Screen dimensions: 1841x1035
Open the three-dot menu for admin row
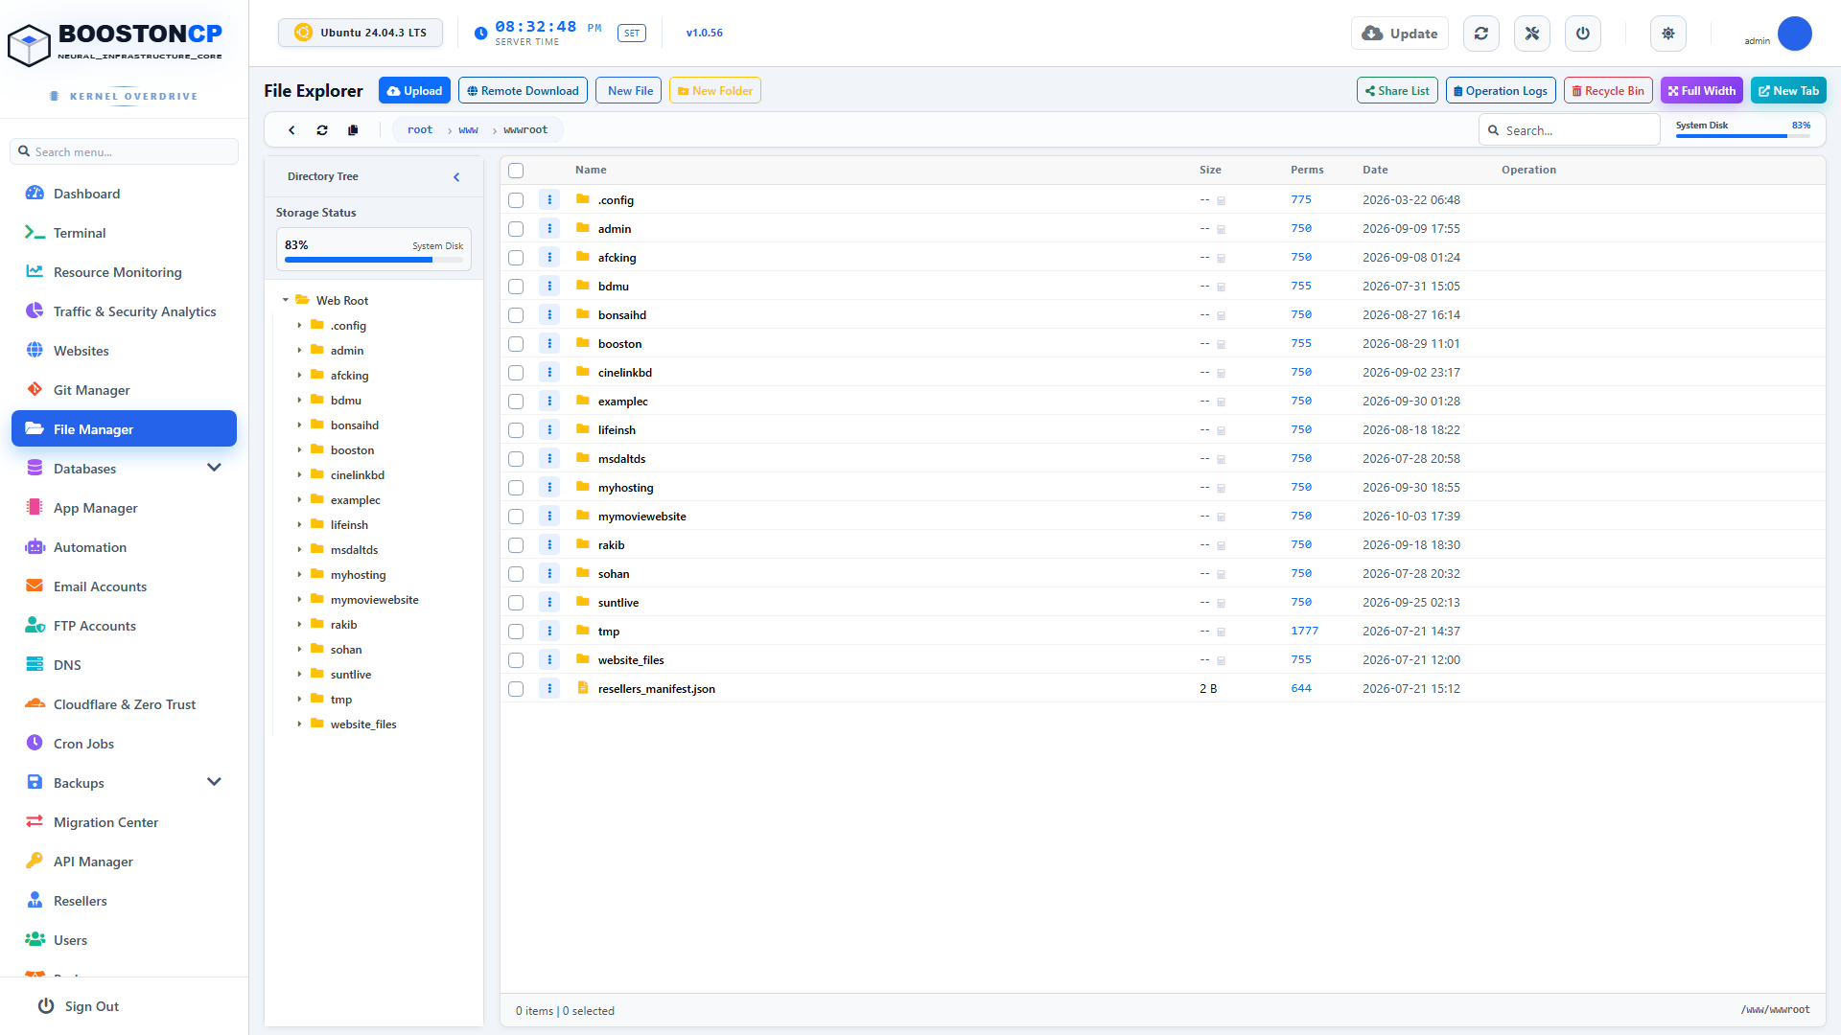point(549,228)
